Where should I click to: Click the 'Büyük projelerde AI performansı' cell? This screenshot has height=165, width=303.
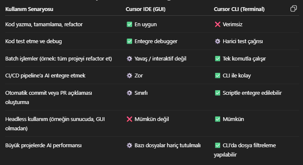[43, 146]
